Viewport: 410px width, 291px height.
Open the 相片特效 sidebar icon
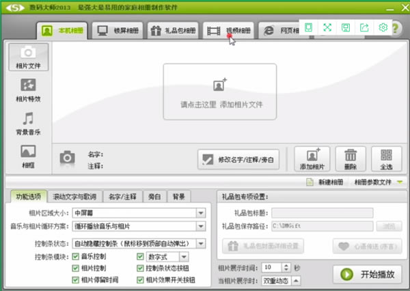pos(28,90)
